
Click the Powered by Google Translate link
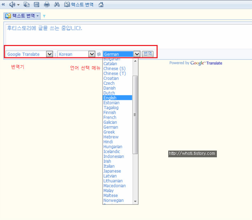coord(196,63)
